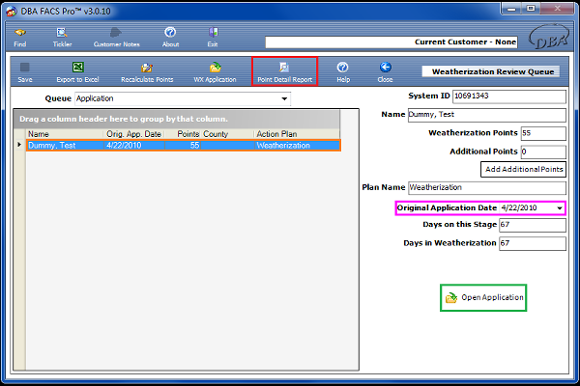Click the Plan Name field
Image resolution: width=580 pixels, height=386 pixels.
click(487, 187)
